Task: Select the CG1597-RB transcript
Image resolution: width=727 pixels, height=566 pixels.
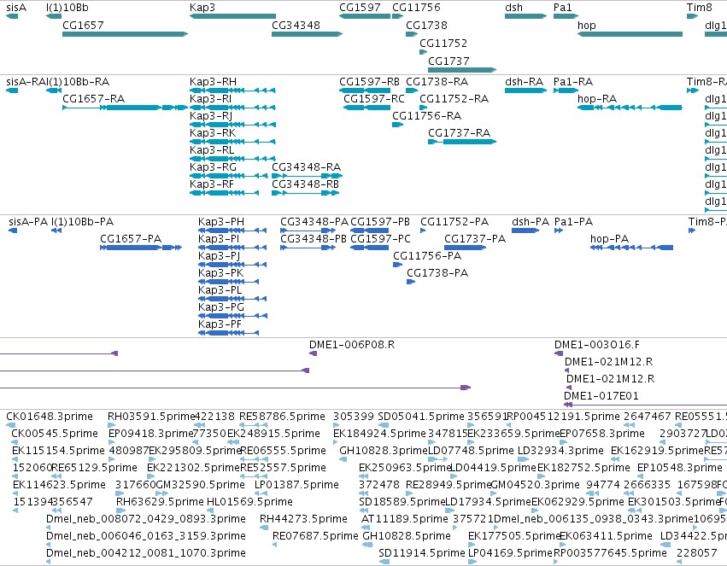Action: click(365, 90)
